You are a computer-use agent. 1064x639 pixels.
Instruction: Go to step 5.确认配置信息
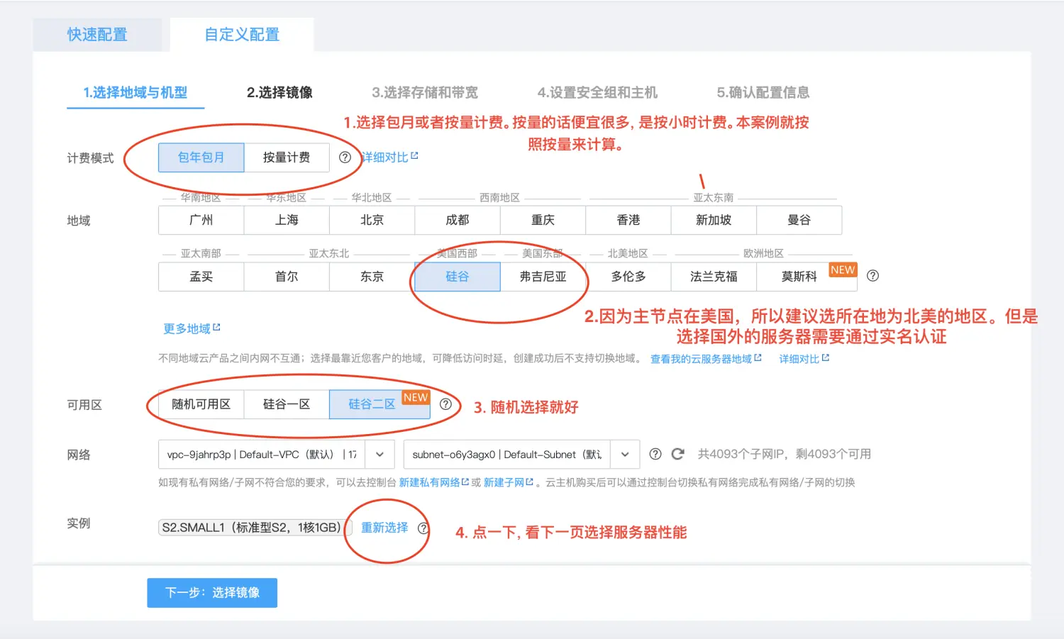click(763, 93)
